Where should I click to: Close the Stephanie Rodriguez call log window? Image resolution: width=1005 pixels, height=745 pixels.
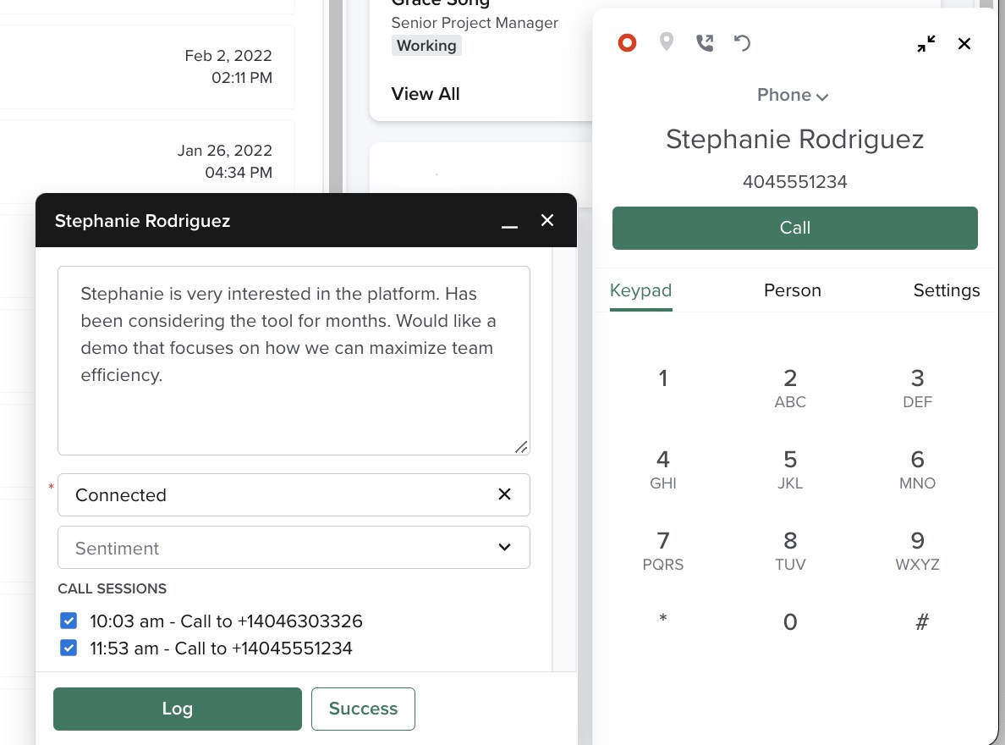tap(547, 221)
